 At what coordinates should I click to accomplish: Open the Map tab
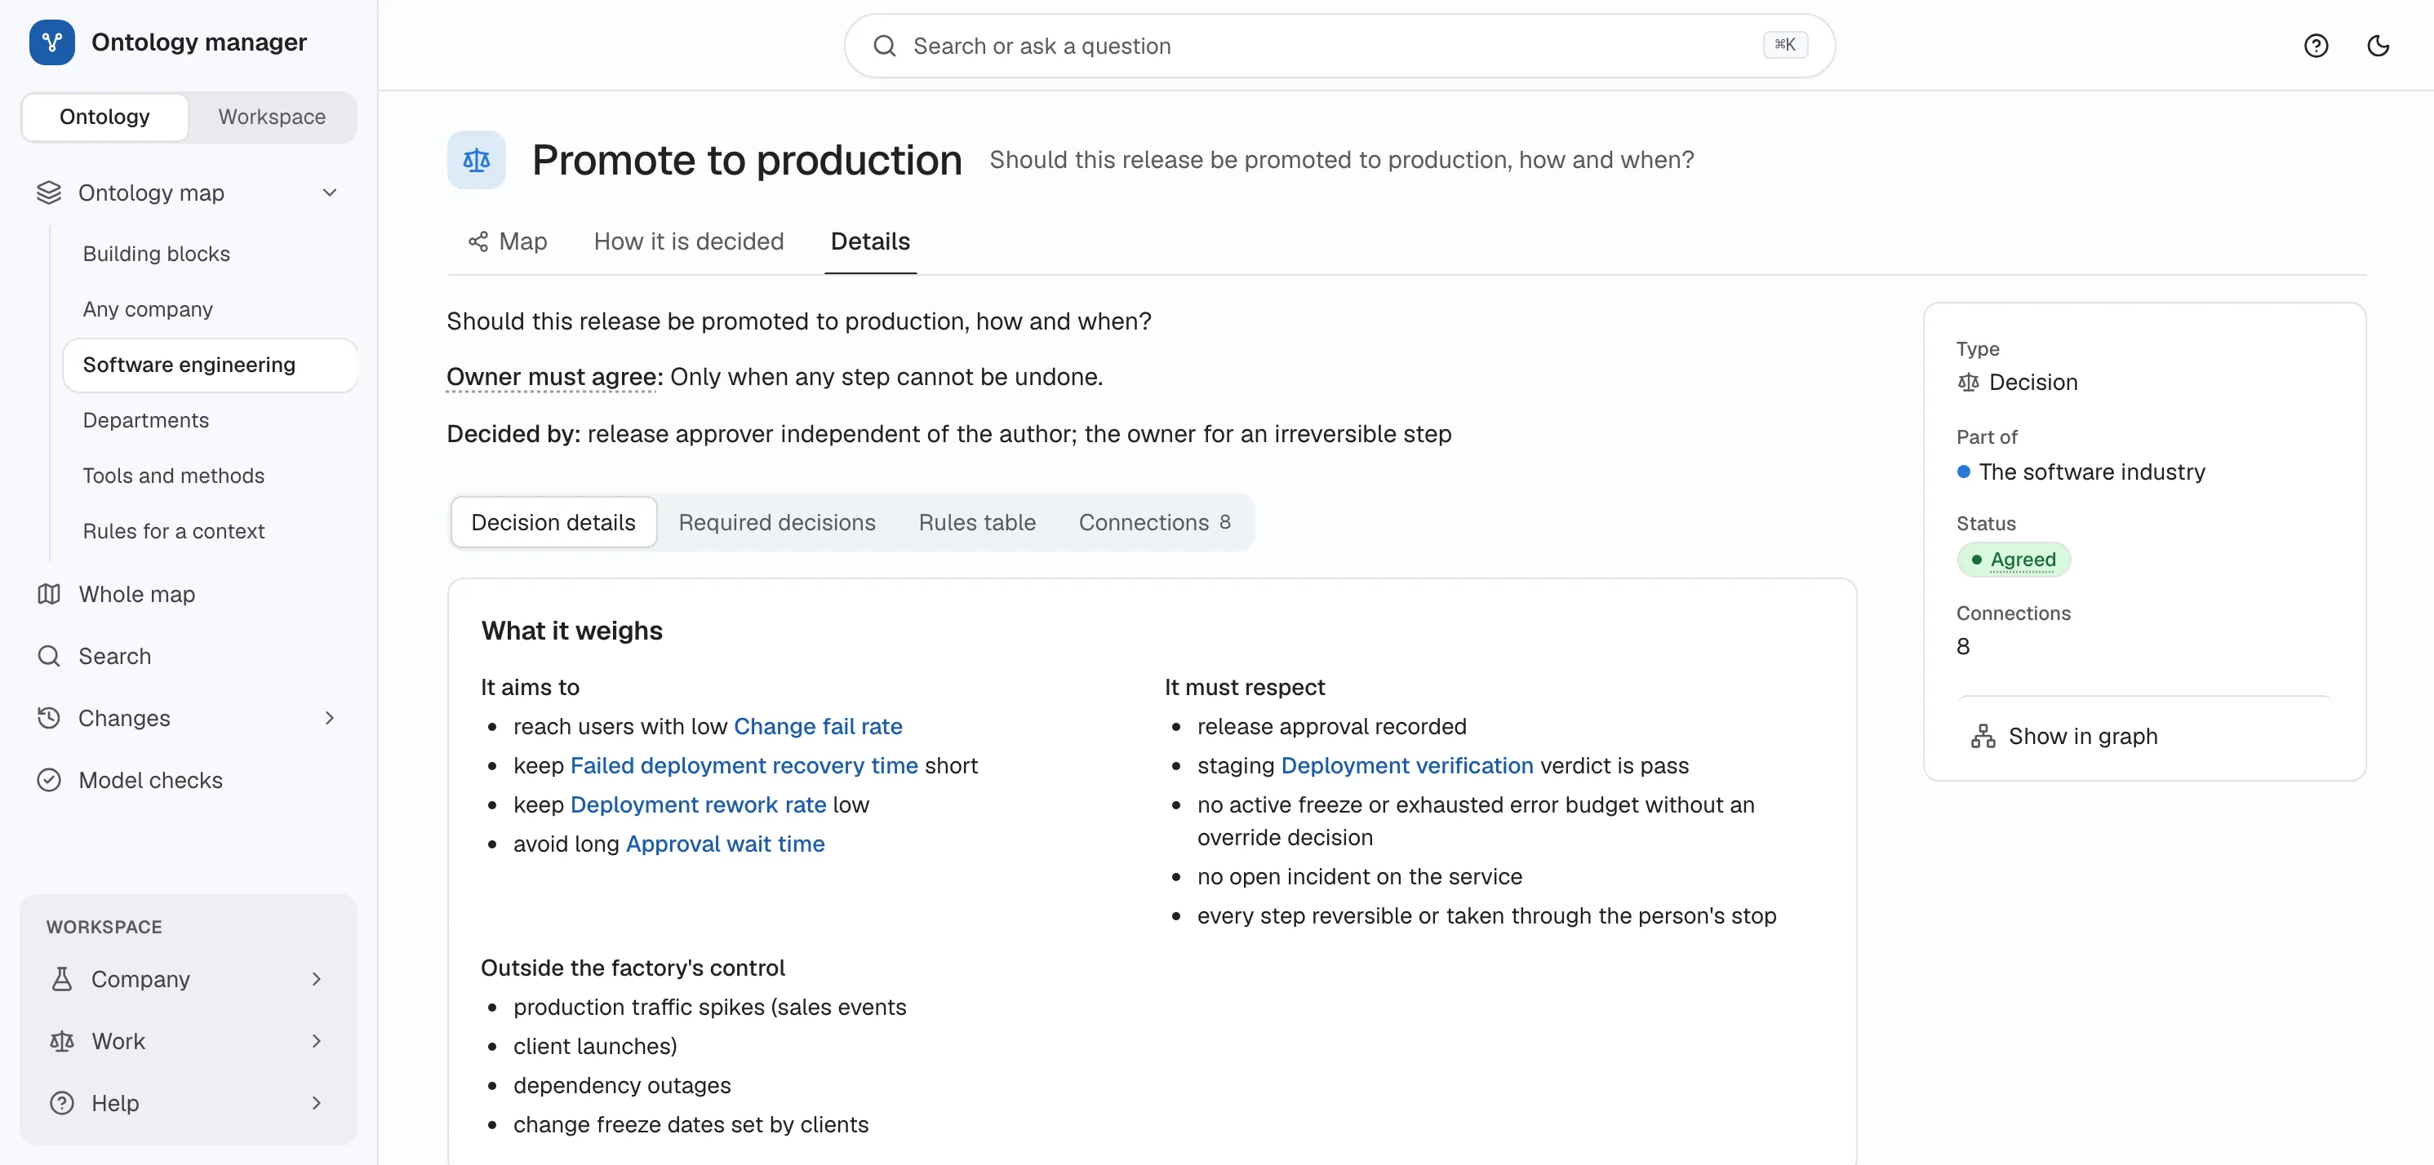tap(509, 241)
